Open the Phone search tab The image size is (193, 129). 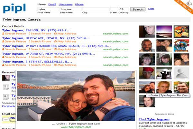pos(79,5)
